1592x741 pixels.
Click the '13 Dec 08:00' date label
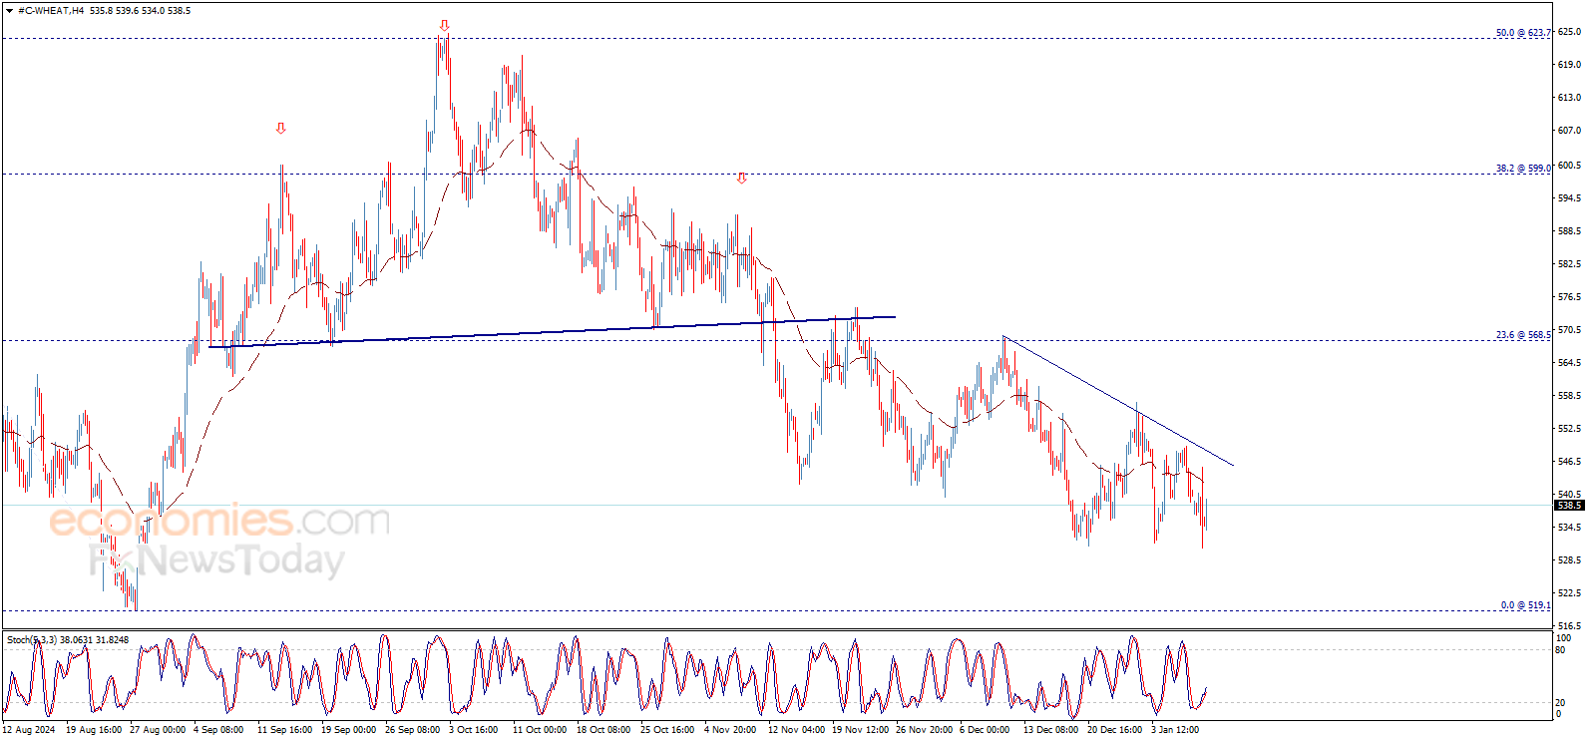pyautogui.click(x=1050, y=730)
